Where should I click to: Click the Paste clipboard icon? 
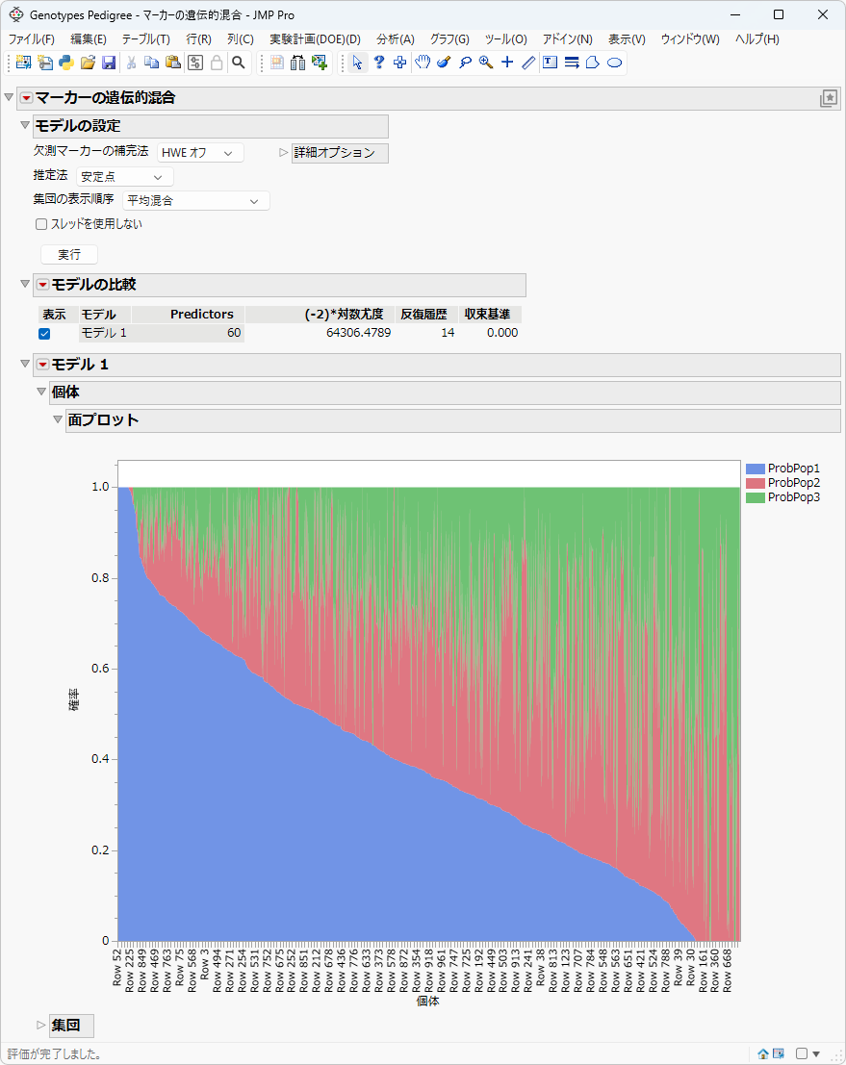coord(174,63)
